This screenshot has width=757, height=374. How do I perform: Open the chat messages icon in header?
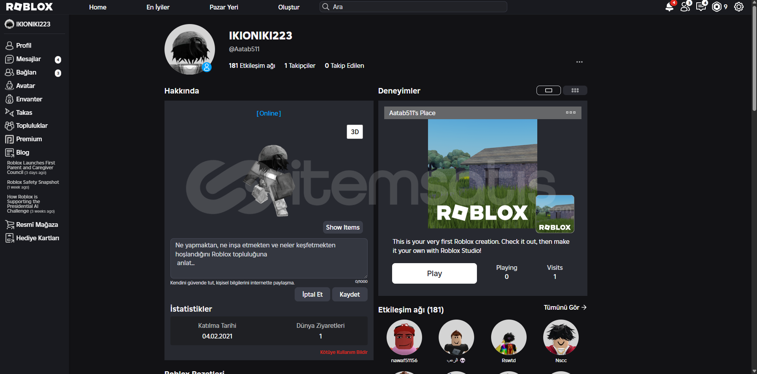point(701,7)
